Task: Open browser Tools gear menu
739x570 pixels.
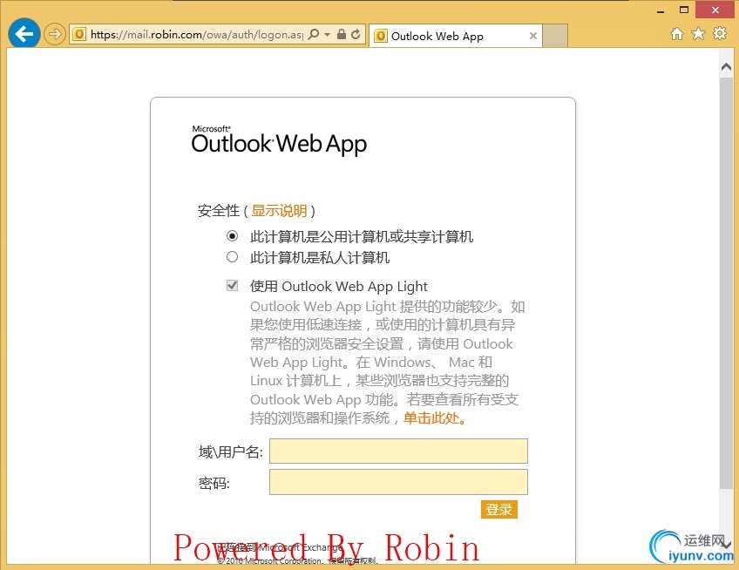Action: coord(720,33)
